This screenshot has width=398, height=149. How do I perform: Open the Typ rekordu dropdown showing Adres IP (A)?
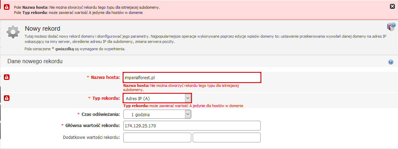pos(157,98)
